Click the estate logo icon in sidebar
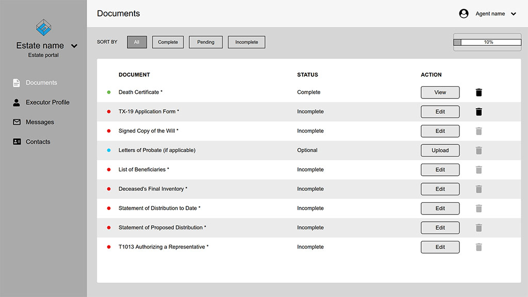This screenshot has width=528, height=297. point(44,27)
